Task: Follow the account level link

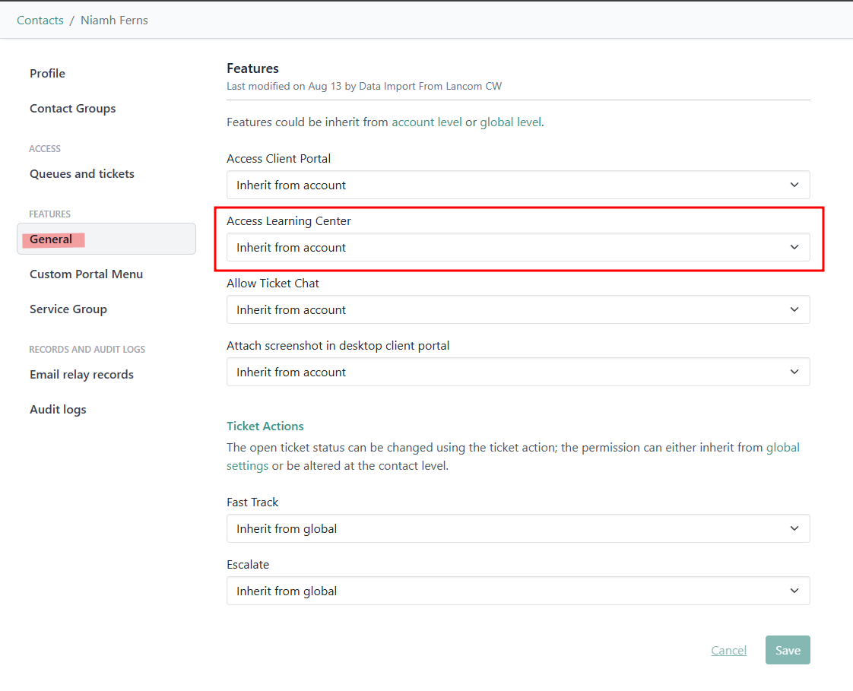Action: pos(426,122)
